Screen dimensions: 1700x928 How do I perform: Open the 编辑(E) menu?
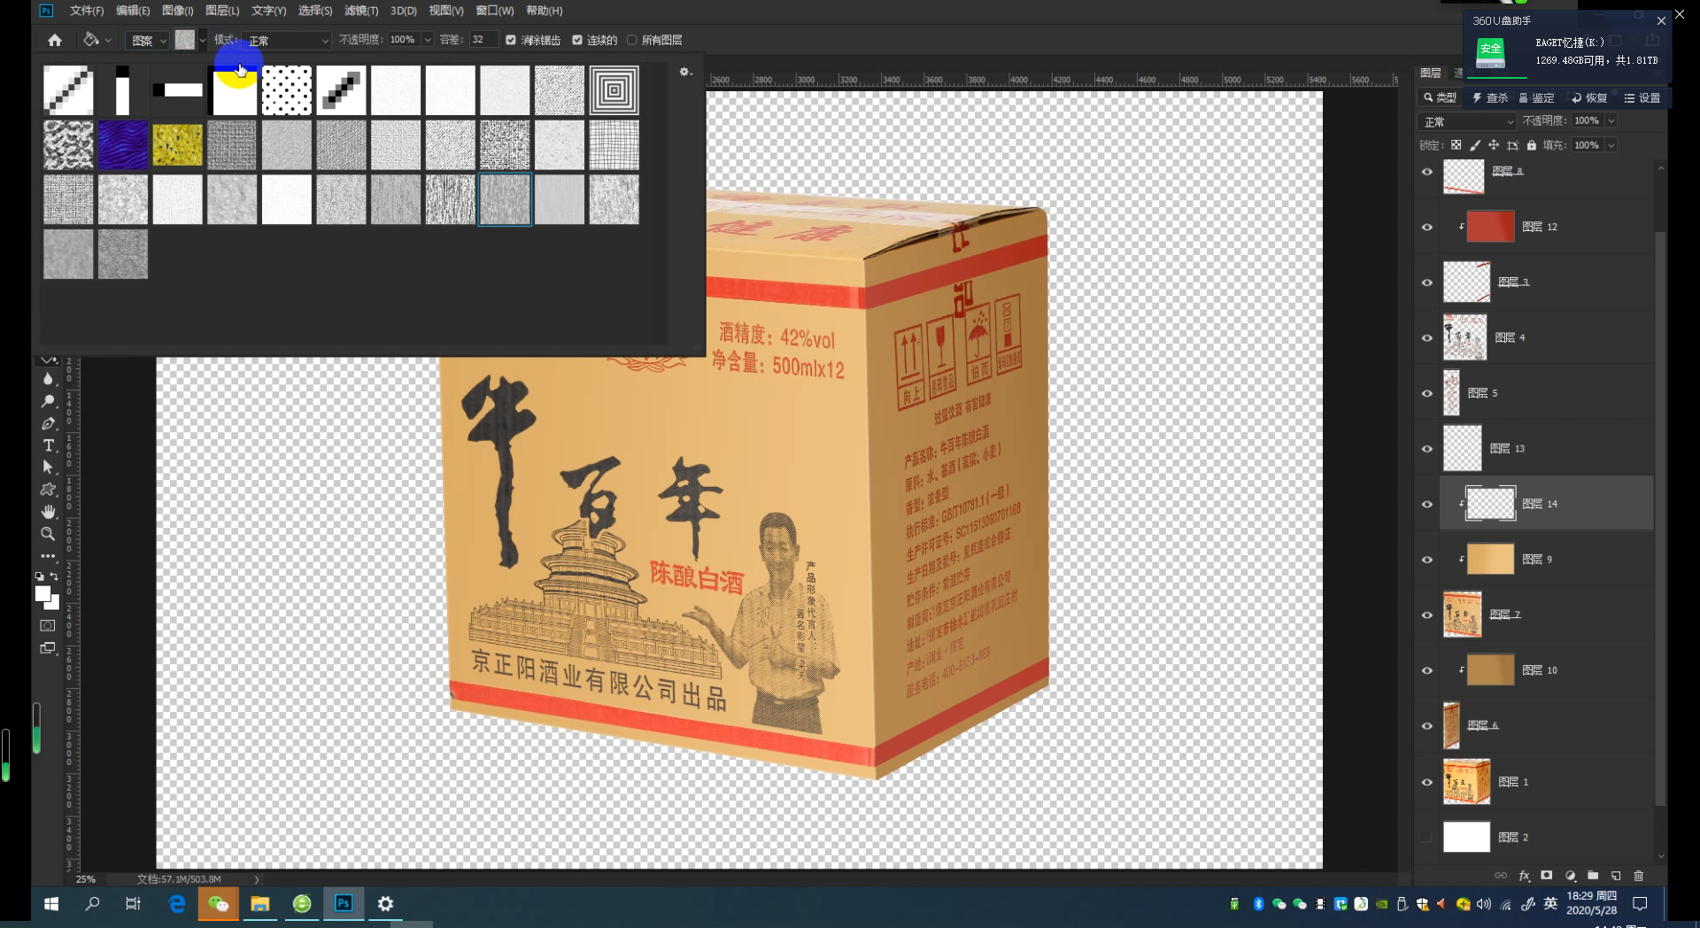coord(133,11)
